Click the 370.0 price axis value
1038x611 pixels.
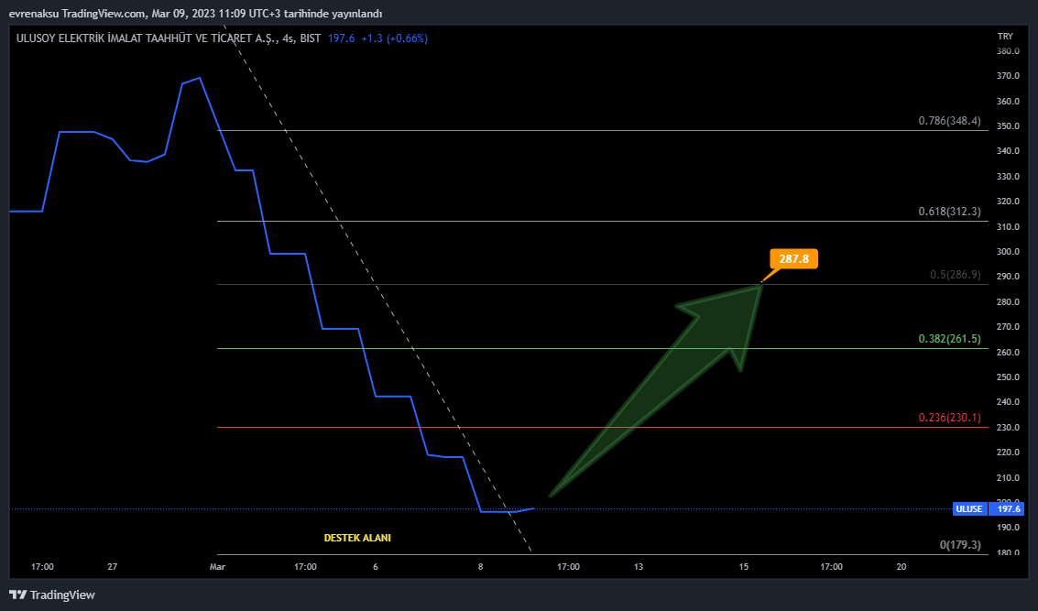pos(1008,76)
